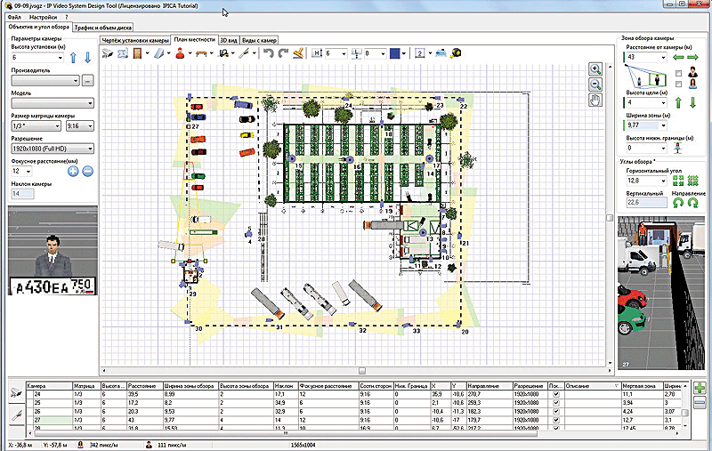Click the blue plus focal length button
This screenshot has width=712, height=451.
click(x=71, y=171)
